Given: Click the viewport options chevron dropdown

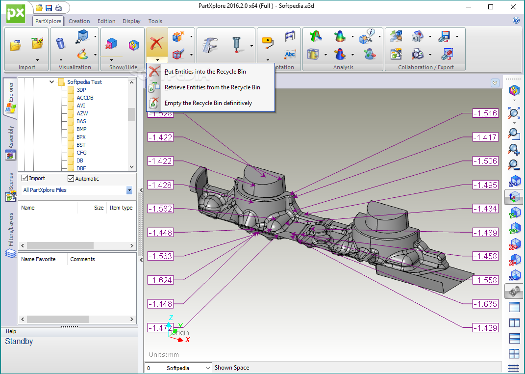Looking at the screenshot, I should click(495, 83).
